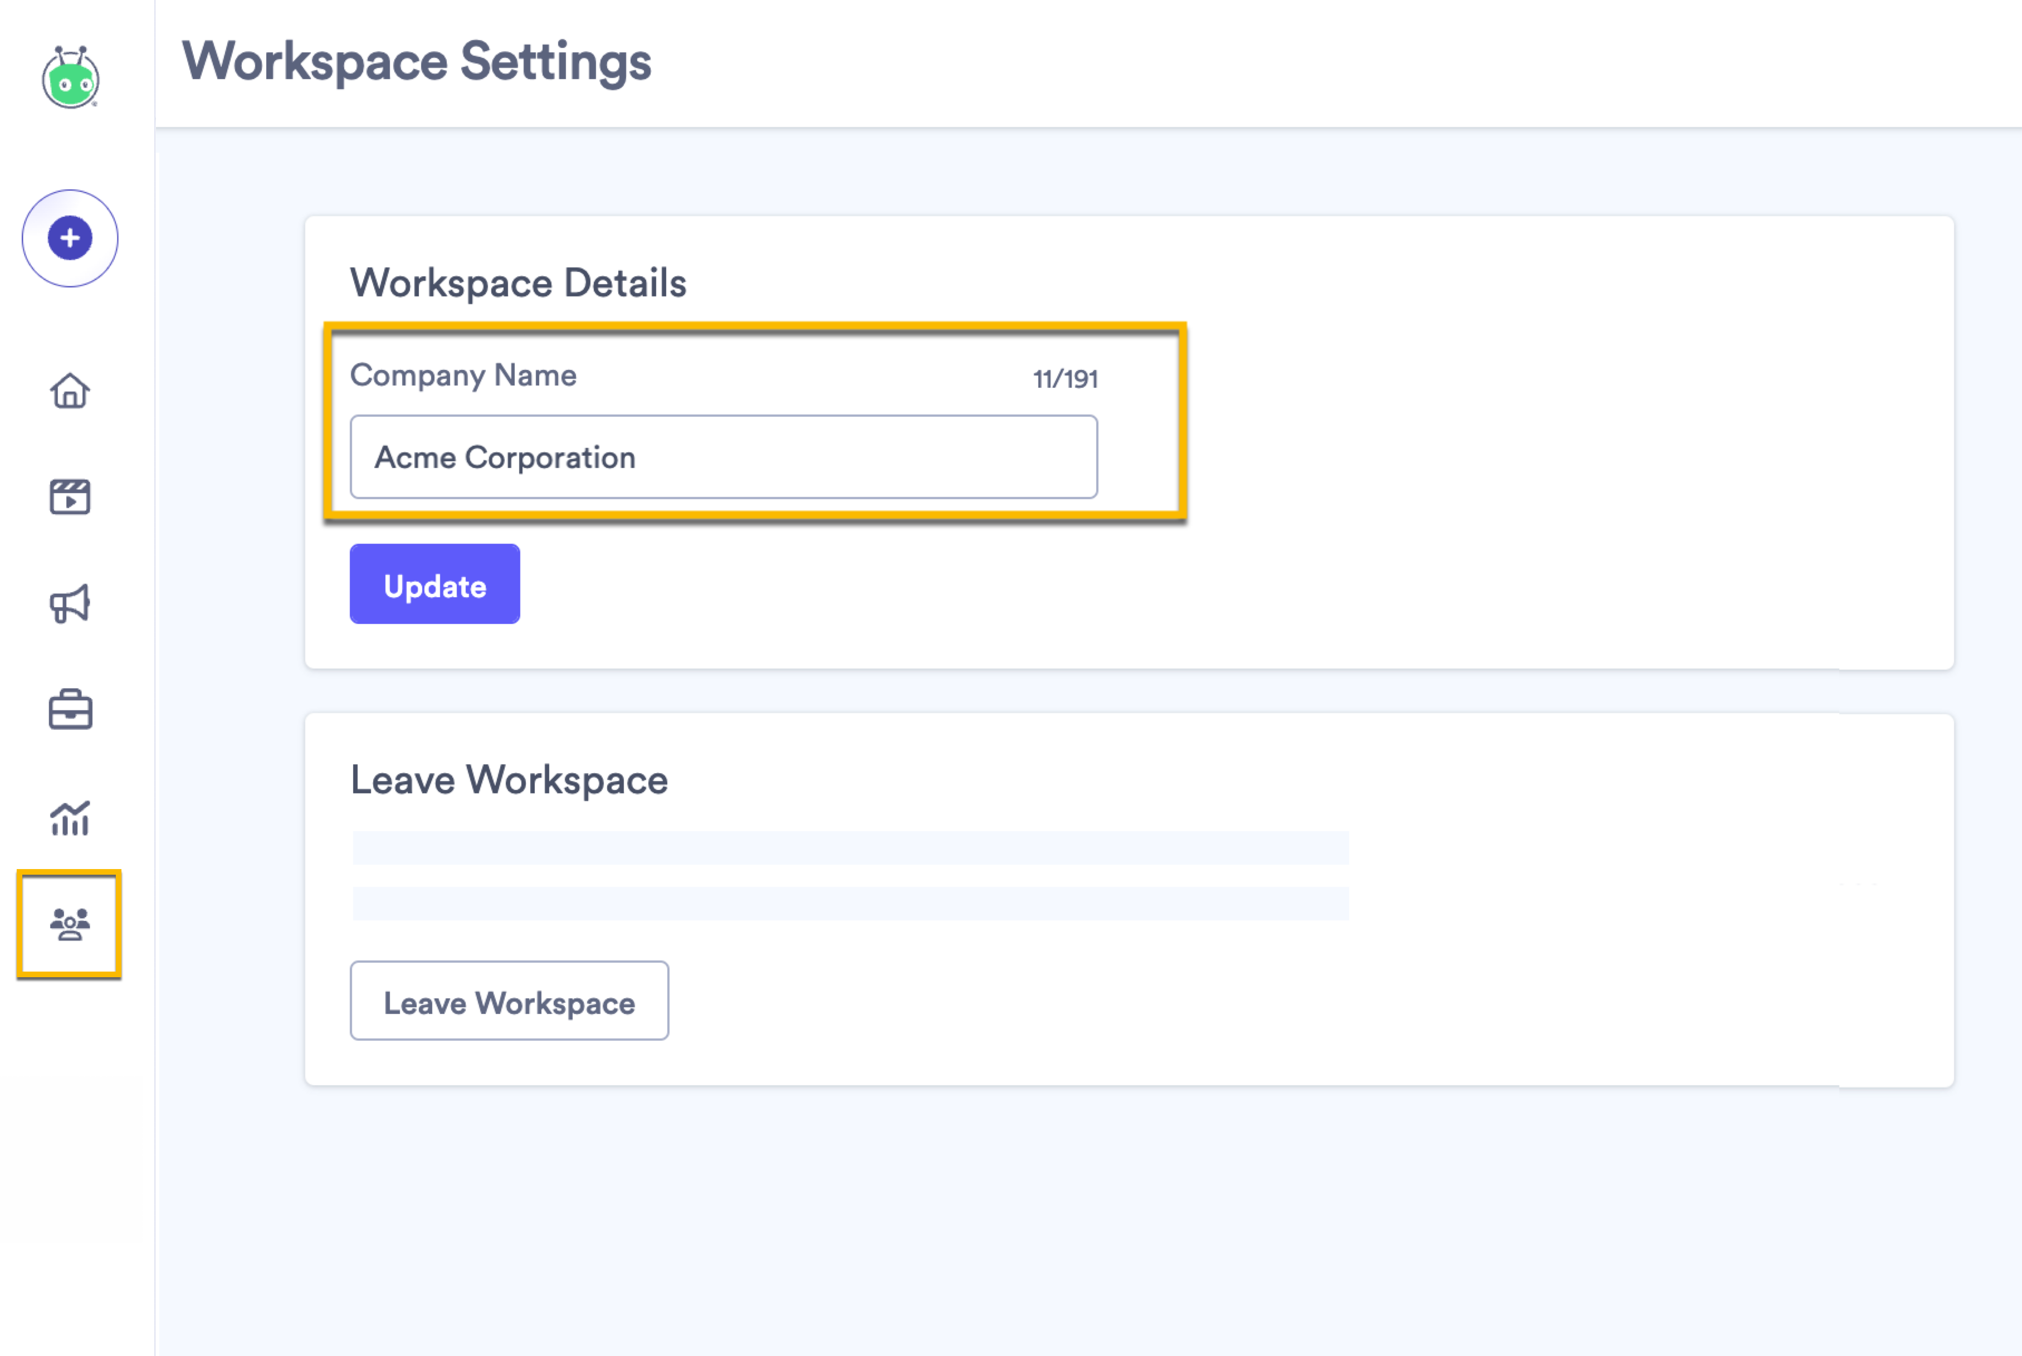Viewport: 2022px width, 1356px height.
Task: Click the 11/191 character counter
Action: (x=1064, y=377)
